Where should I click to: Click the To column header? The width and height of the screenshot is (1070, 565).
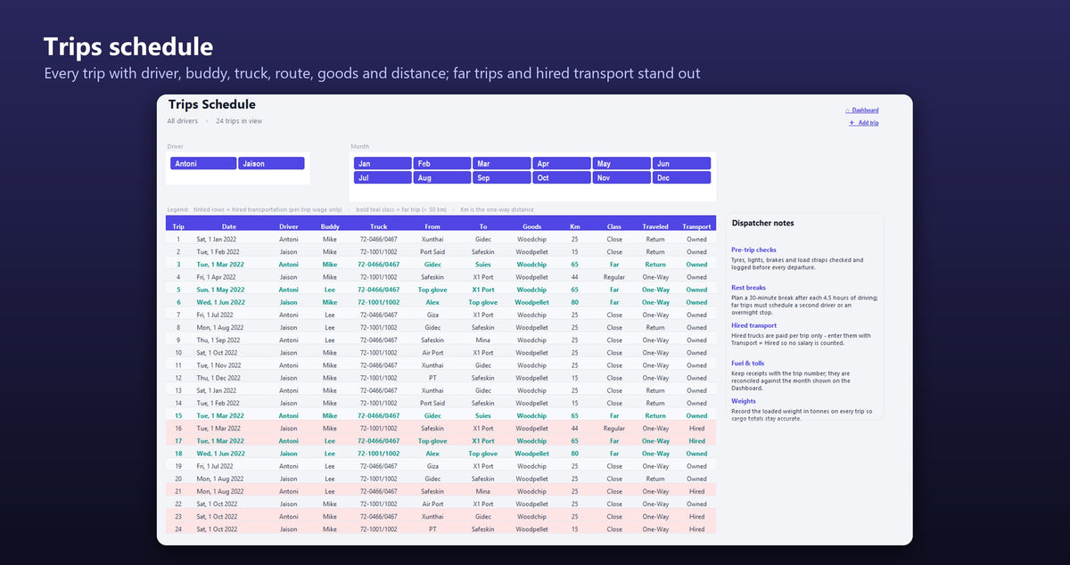coord(483,226)
